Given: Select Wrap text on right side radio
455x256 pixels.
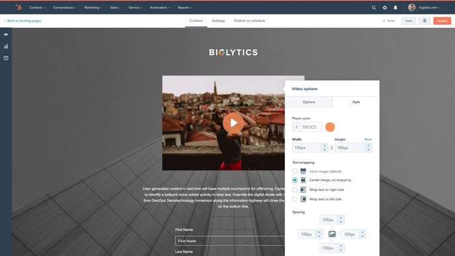Looking at the screenshot, I should pos(295,190).
